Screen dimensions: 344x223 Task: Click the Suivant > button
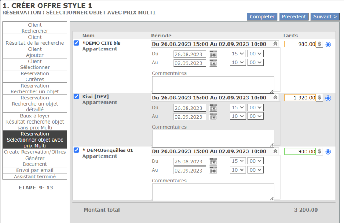[325, 17]
